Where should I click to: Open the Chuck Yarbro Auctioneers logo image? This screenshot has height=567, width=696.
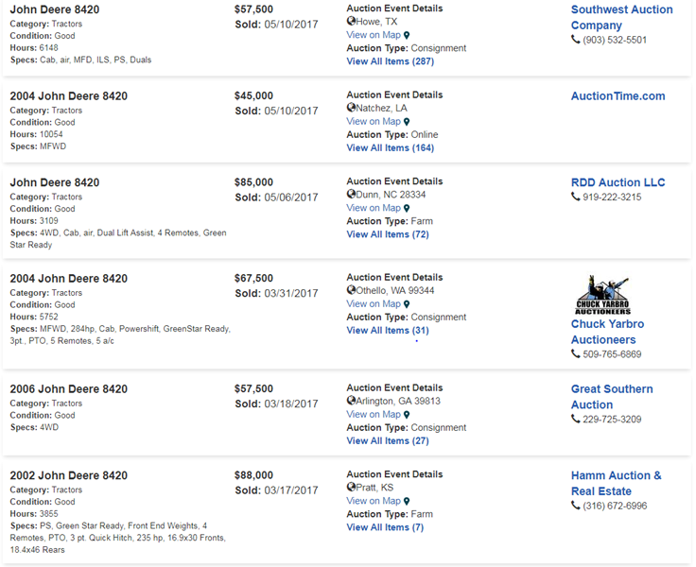pos(602,295)
